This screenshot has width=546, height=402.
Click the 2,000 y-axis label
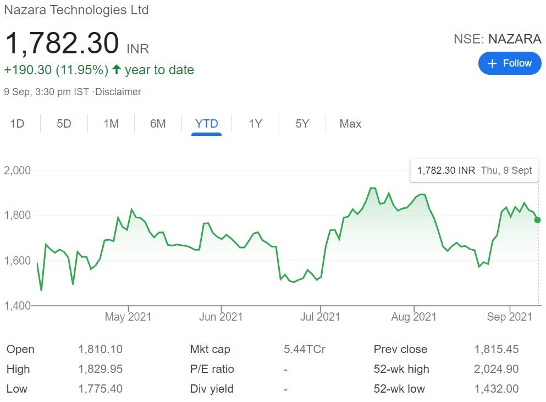point(17,170)
